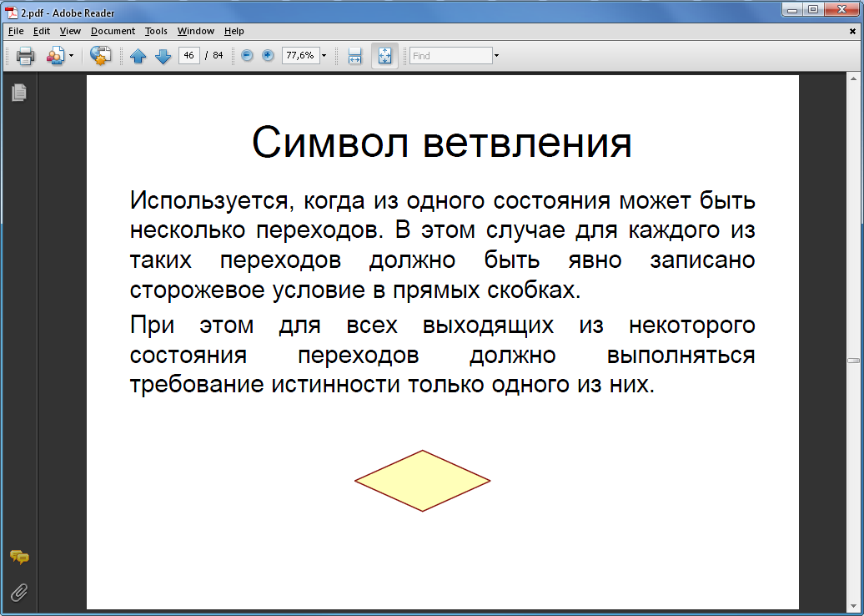Viewport: 864px width, 616px height.
Task: Open the Document menu
Action: (113, 31)
